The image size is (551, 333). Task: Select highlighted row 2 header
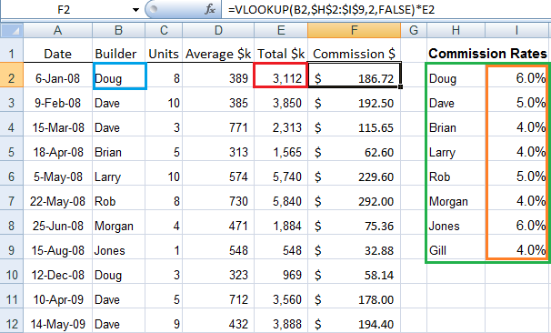tap(12, 75)
